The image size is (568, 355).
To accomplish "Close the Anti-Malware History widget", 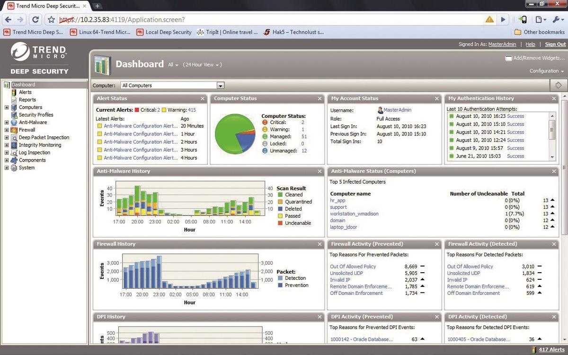I will [320, 171].
